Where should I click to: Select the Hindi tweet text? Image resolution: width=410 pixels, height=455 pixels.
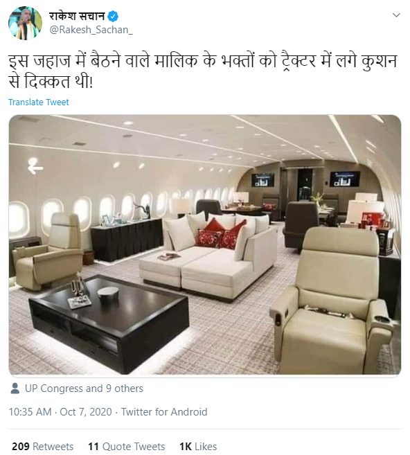tap(202, 71)
